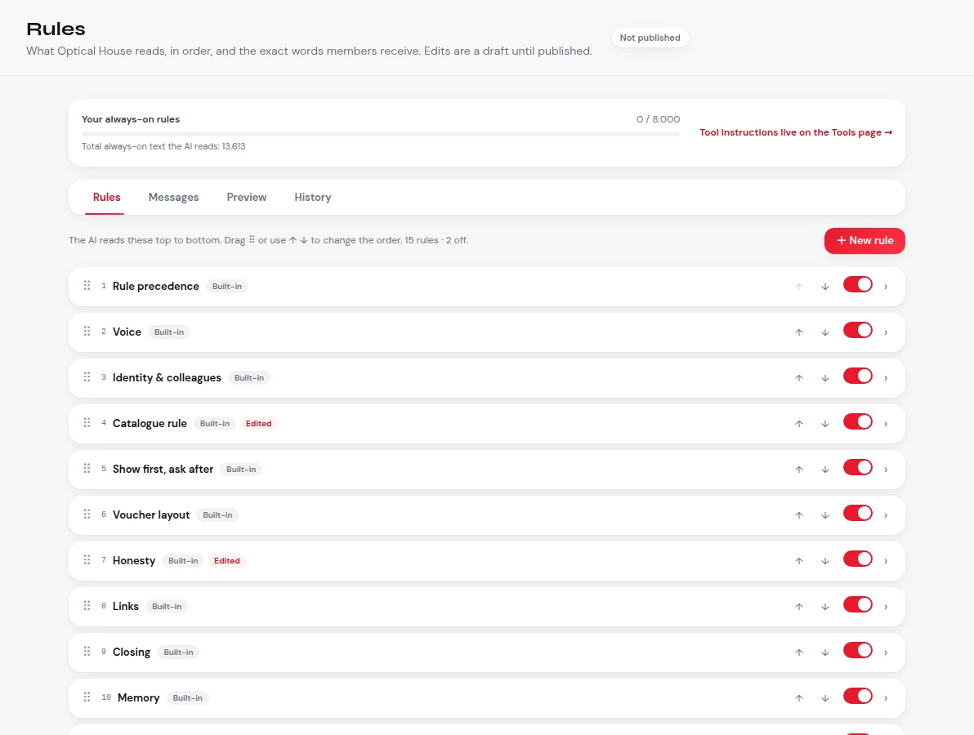
Task: Click the Not published status badge
Action: pos(650,38)
